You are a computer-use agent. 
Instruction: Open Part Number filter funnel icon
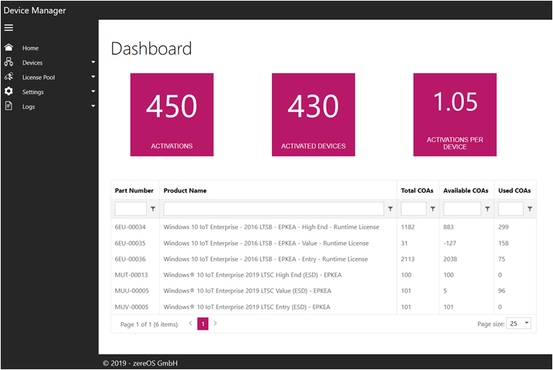(x=153, y=209)
